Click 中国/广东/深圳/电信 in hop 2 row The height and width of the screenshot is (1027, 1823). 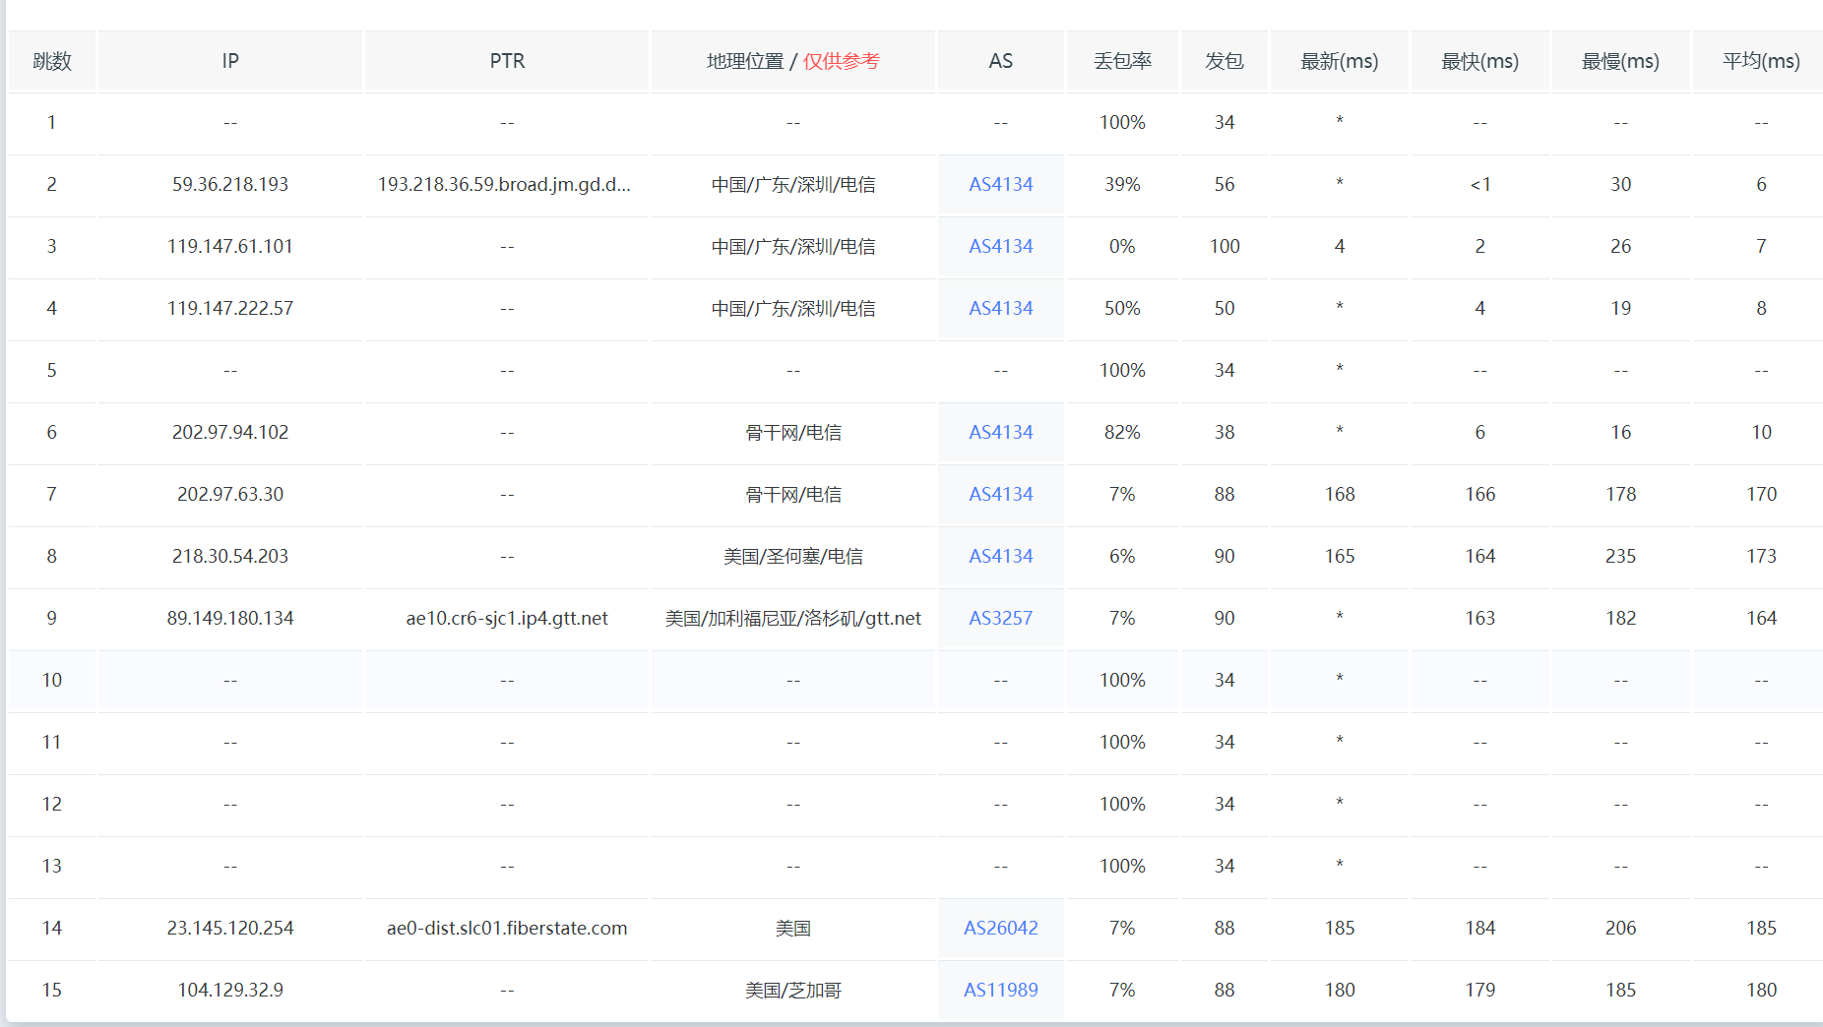[793, 184]
